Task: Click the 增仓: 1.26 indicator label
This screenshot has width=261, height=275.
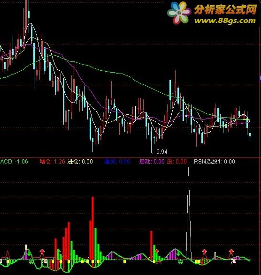Action: 53,161
